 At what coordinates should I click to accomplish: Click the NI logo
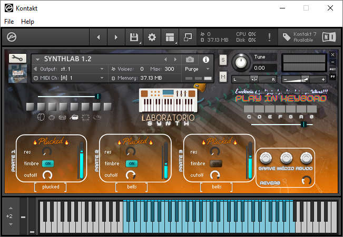329,37
